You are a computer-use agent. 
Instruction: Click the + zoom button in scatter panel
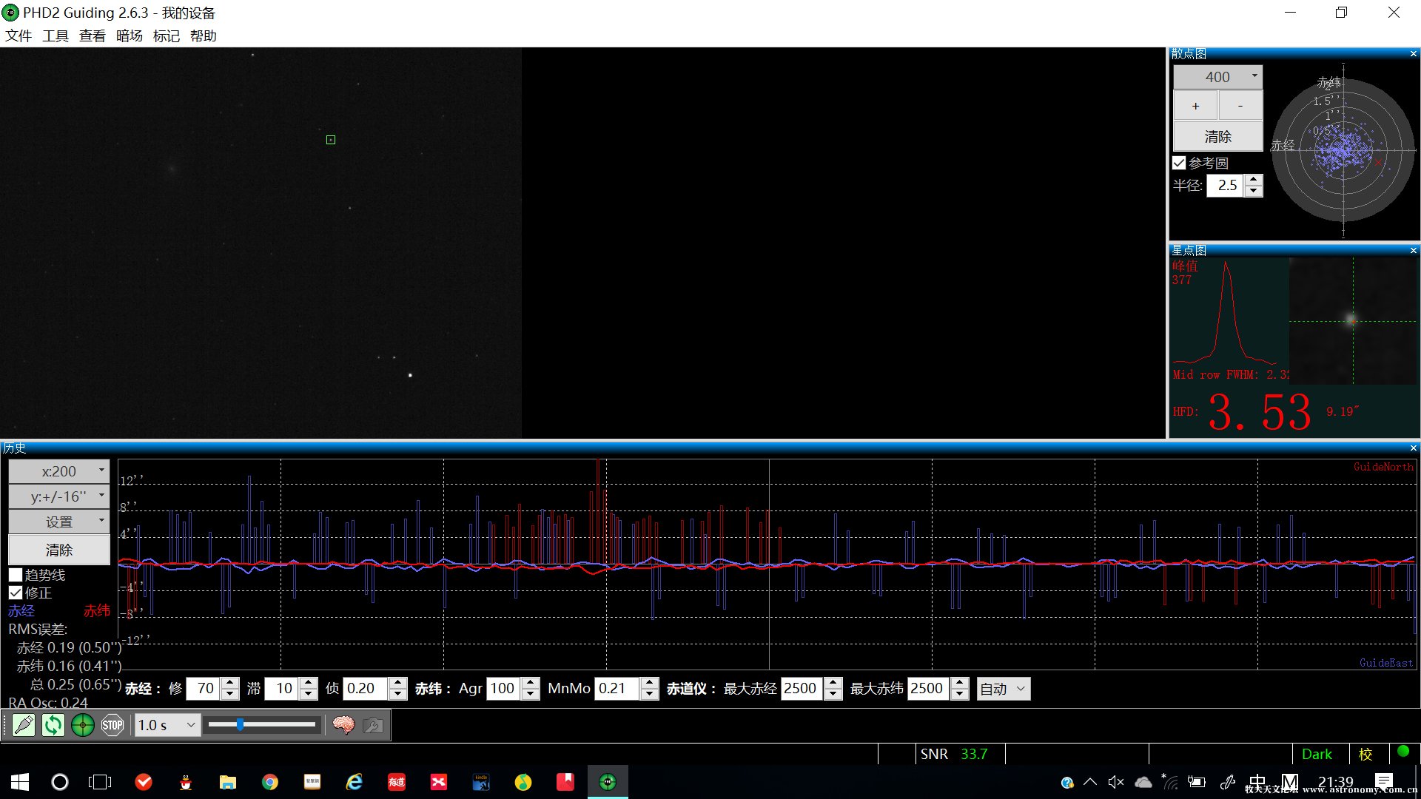click(x=1195, y=106)
